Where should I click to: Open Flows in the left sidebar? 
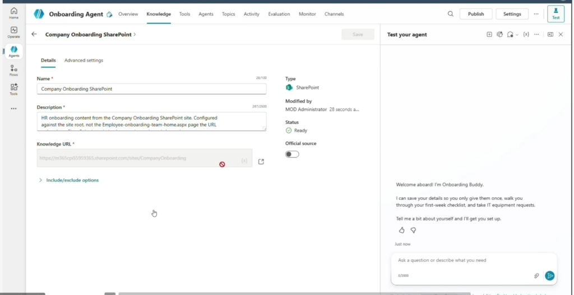13,70
